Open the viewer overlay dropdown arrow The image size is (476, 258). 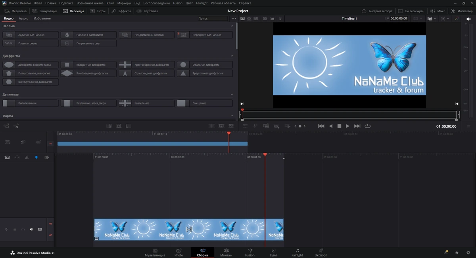tap(435, 19)
